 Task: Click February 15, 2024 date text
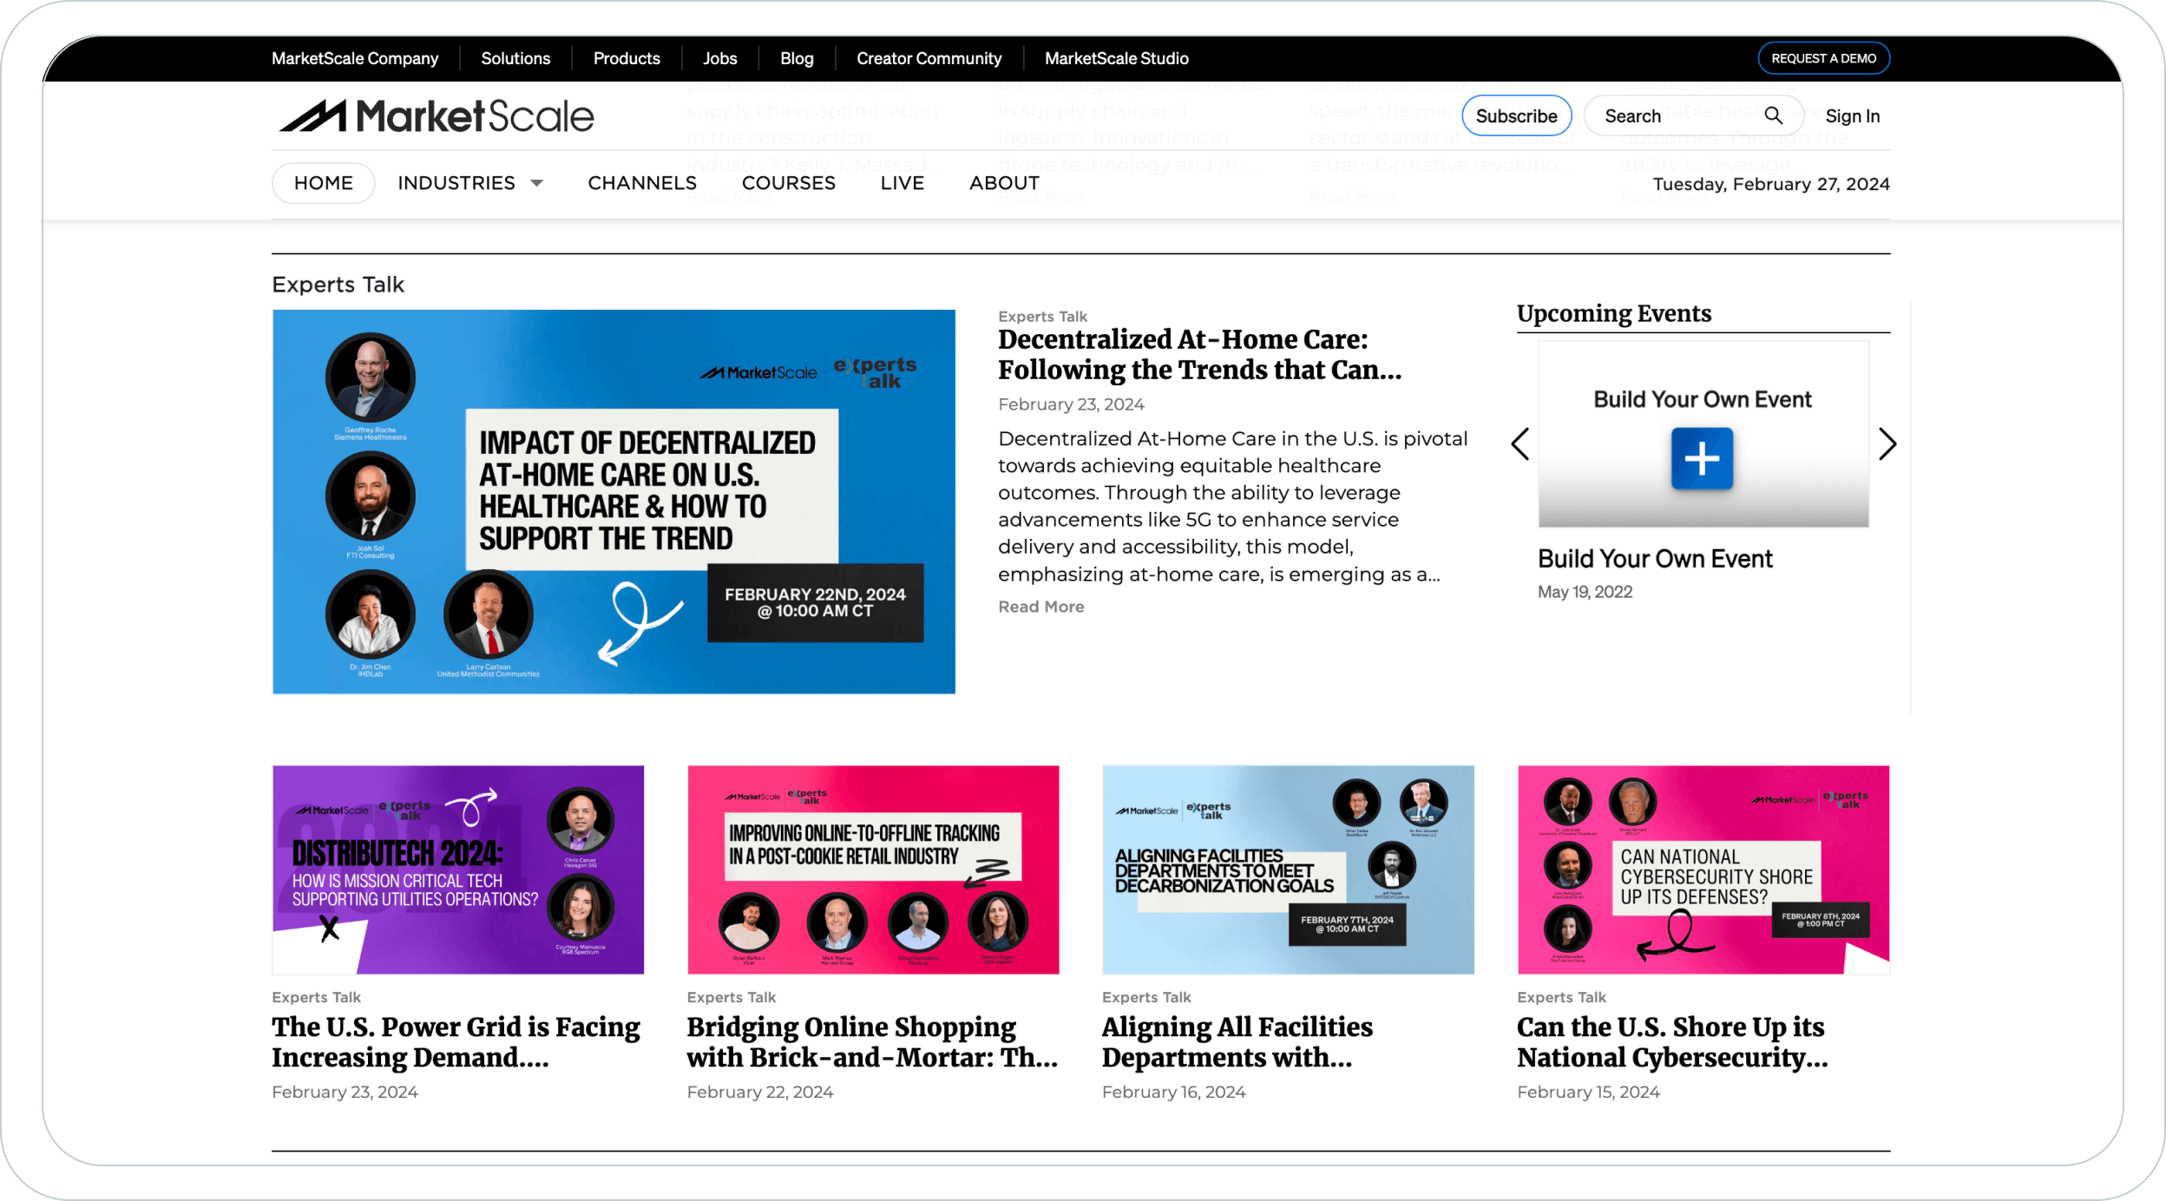pos(1588,1092)
